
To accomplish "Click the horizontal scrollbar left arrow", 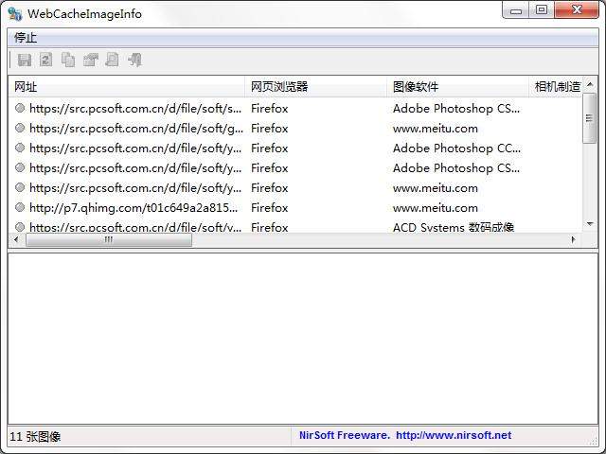I will pyautogui.click(x=16, y=239).
